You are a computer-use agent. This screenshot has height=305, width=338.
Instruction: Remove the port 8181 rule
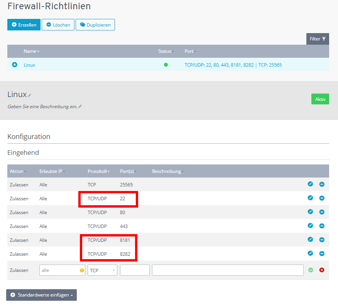322,240
